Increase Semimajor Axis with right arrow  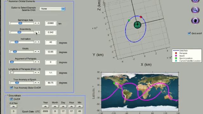[x=38, y=23]
